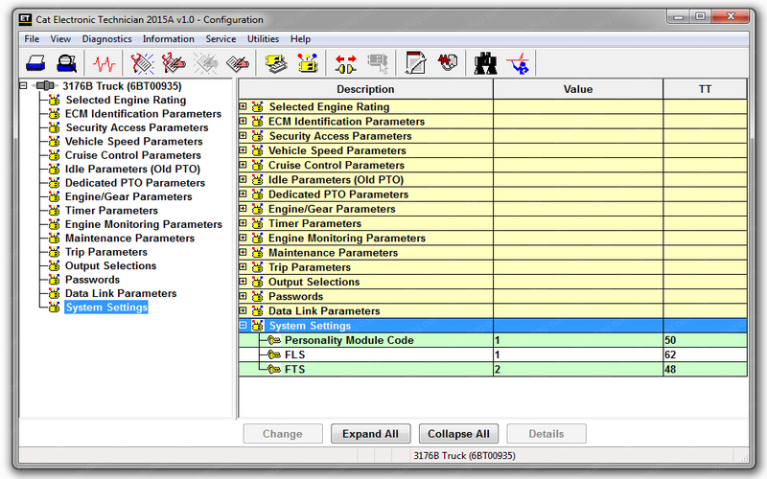Expand ECM Identification Parameters table row

click(243, 121)
